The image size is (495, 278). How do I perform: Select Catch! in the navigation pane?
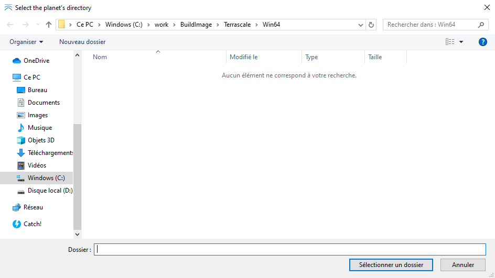coord(32,224)
